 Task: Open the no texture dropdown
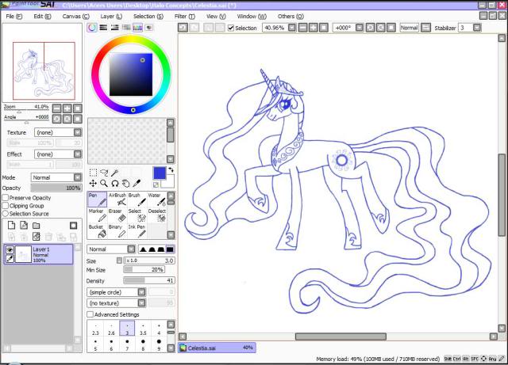[x=141, y=303]
